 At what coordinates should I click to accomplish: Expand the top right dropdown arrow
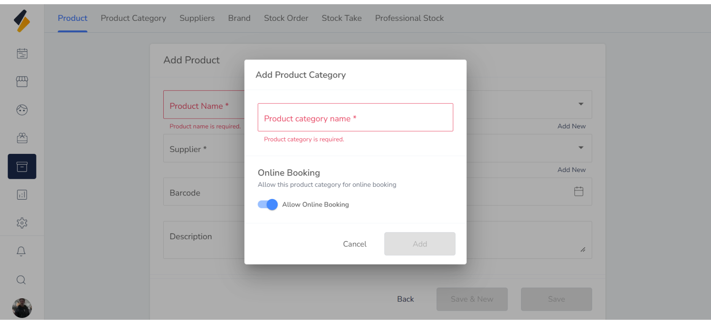pos(581,104)
